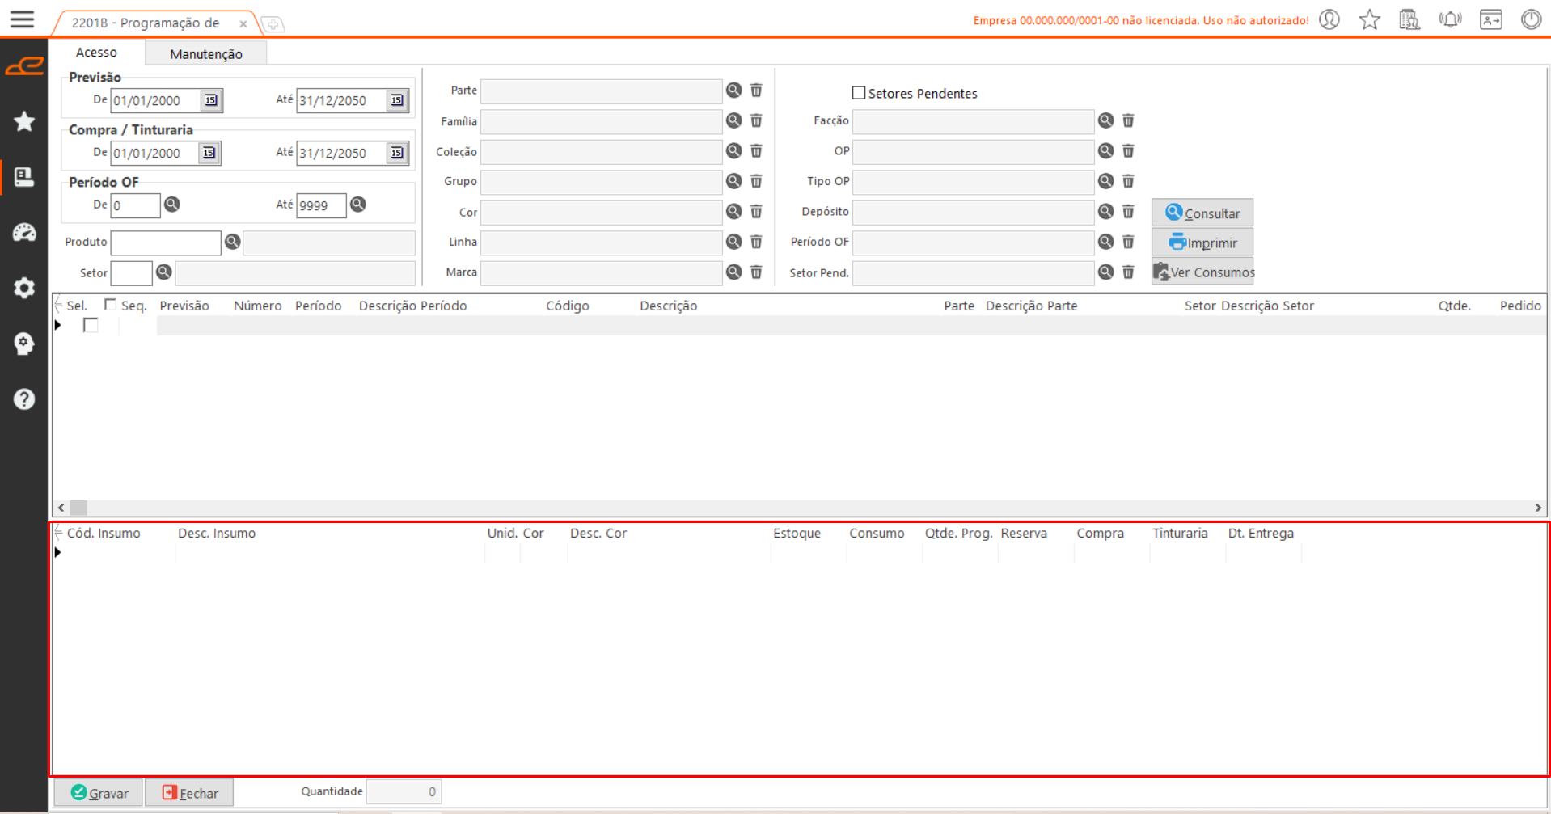Open the dashboard gauge icon in sidebar
The height and width of the screenshot is (814, 1551).
[24, 233]
